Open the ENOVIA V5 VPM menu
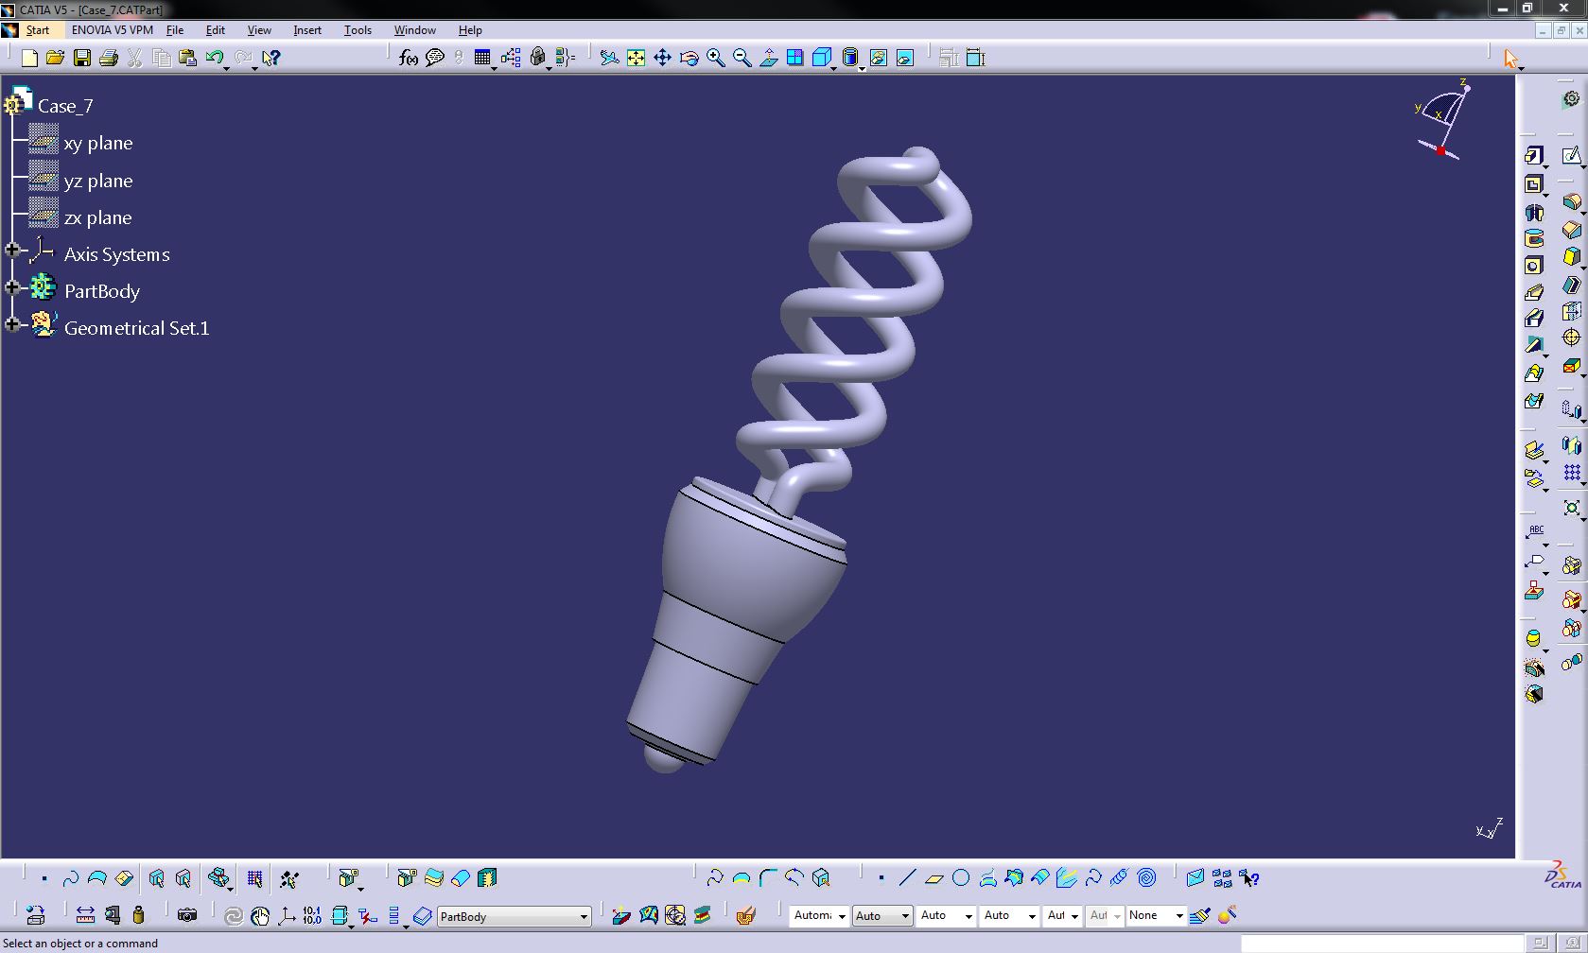 tap(113, 30)
